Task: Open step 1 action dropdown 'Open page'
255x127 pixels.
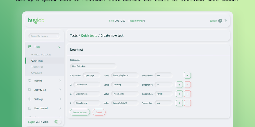Action: click(x=91, y=75)
